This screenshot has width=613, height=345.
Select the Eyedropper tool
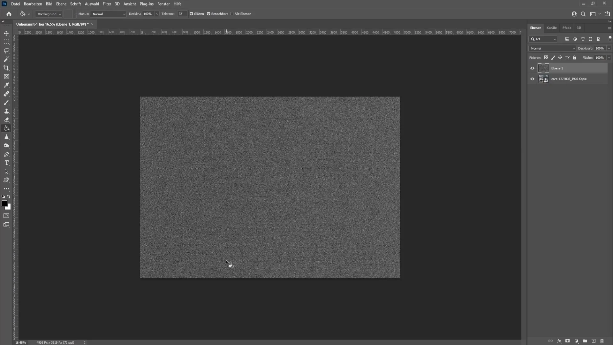click(6, 85)
